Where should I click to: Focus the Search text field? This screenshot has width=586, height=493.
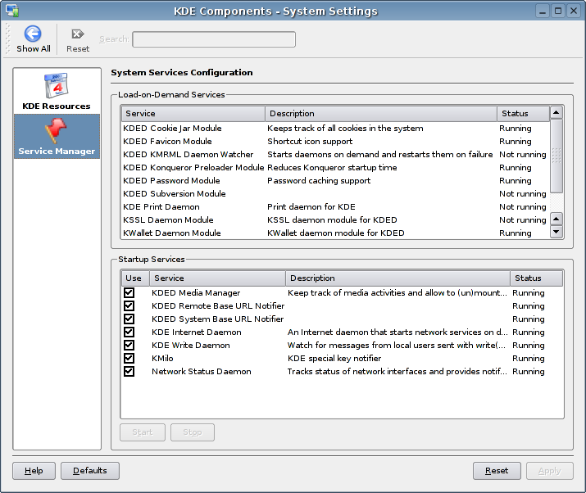click(x=214, y=39)
